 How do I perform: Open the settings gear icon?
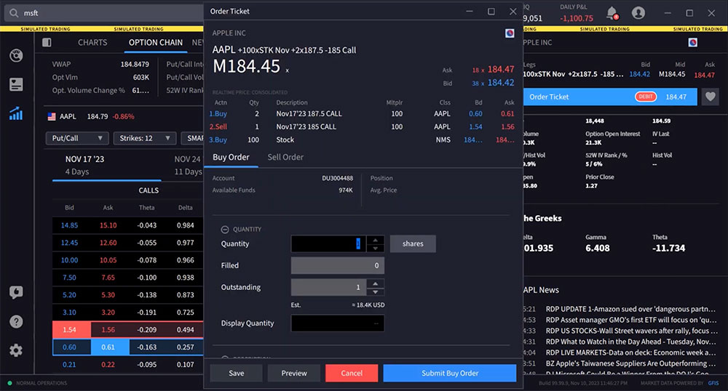[x=16, y=350]
